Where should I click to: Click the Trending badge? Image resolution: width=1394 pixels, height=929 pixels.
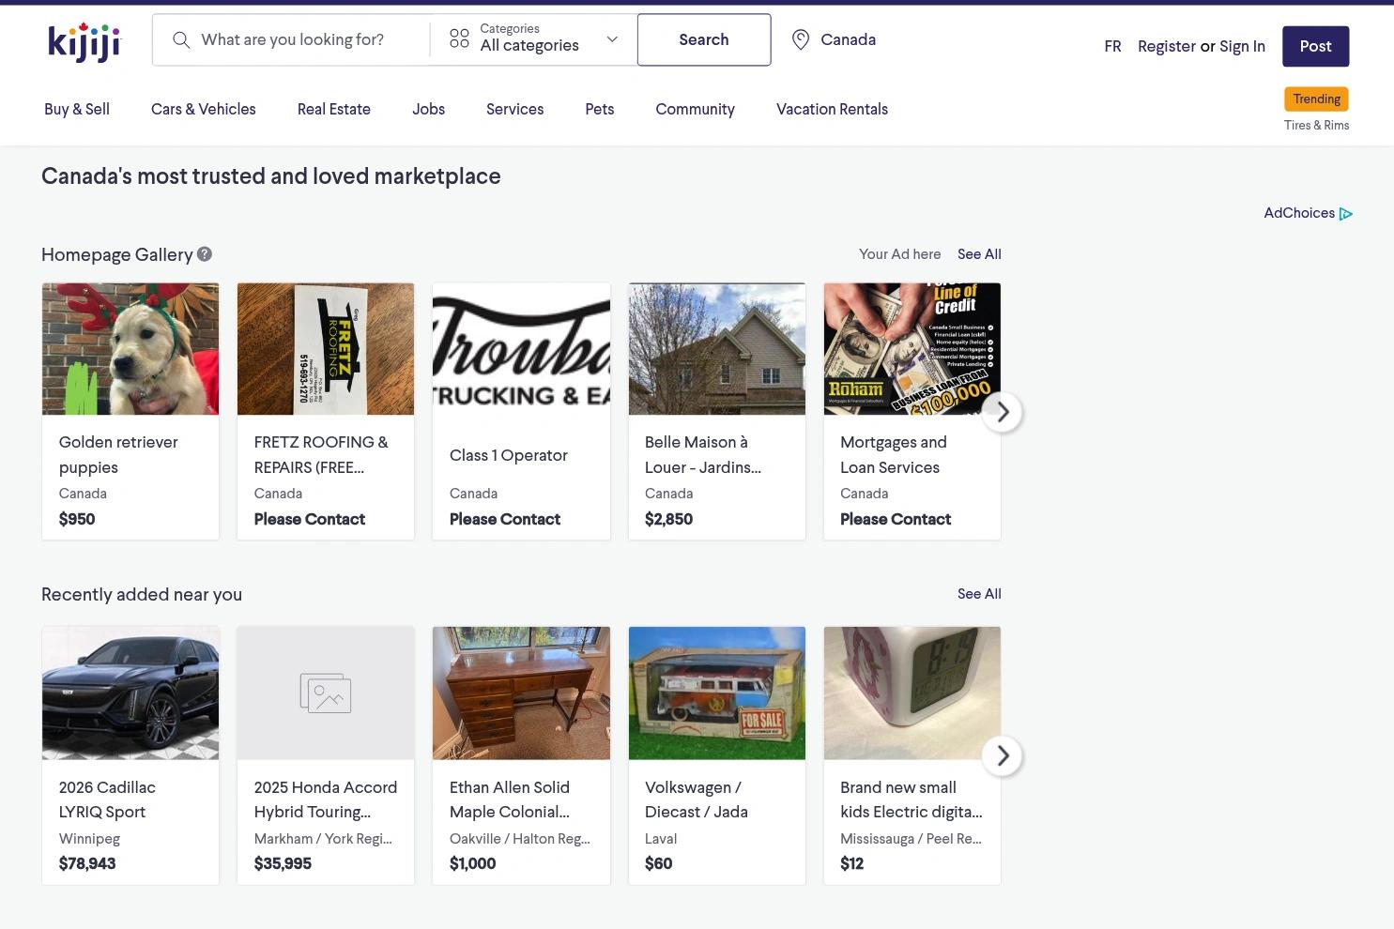pyautogui.click(x=1316, y=99)
